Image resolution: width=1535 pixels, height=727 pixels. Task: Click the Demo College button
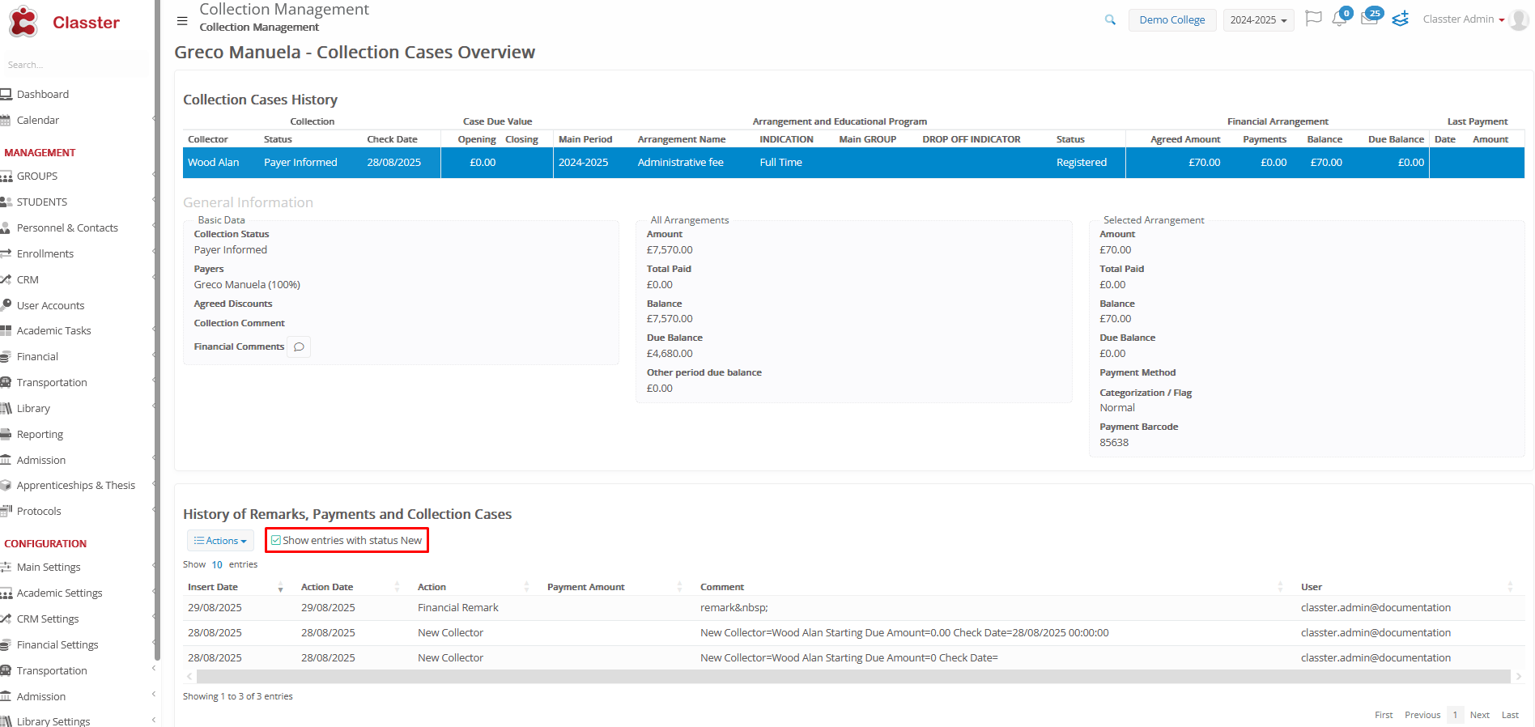(x=1171, y=20)
